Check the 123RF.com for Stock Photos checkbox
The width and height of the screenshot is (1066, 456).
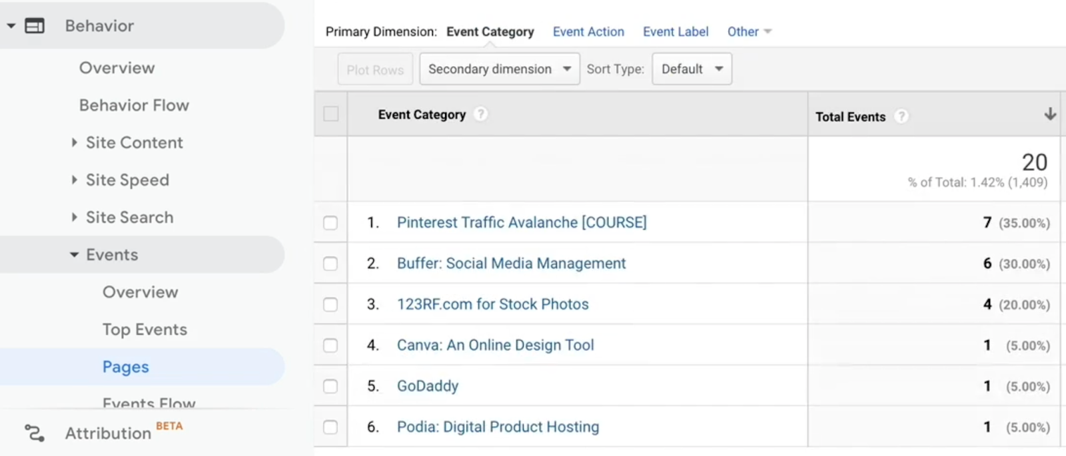pyautogui.click(x=330, y=305)
